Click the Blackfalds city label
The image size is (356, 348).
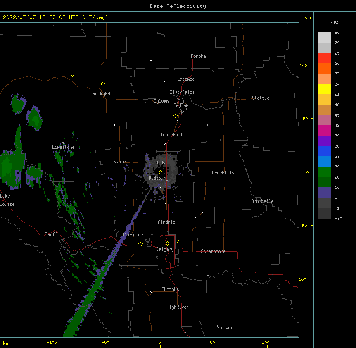(x=182, y=92)
